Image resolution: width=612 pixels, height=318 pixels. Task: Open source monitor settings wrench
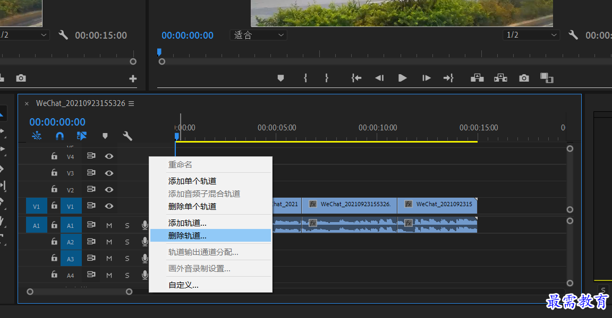[63, 35]
